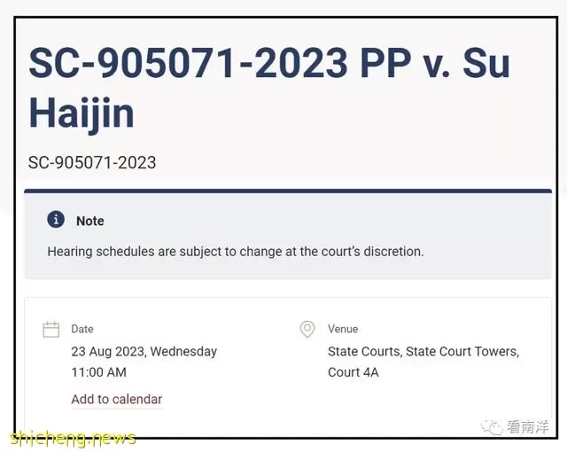Click the gray Note panel background
Screen dimensions: 567x452
[x=288, y=236]
